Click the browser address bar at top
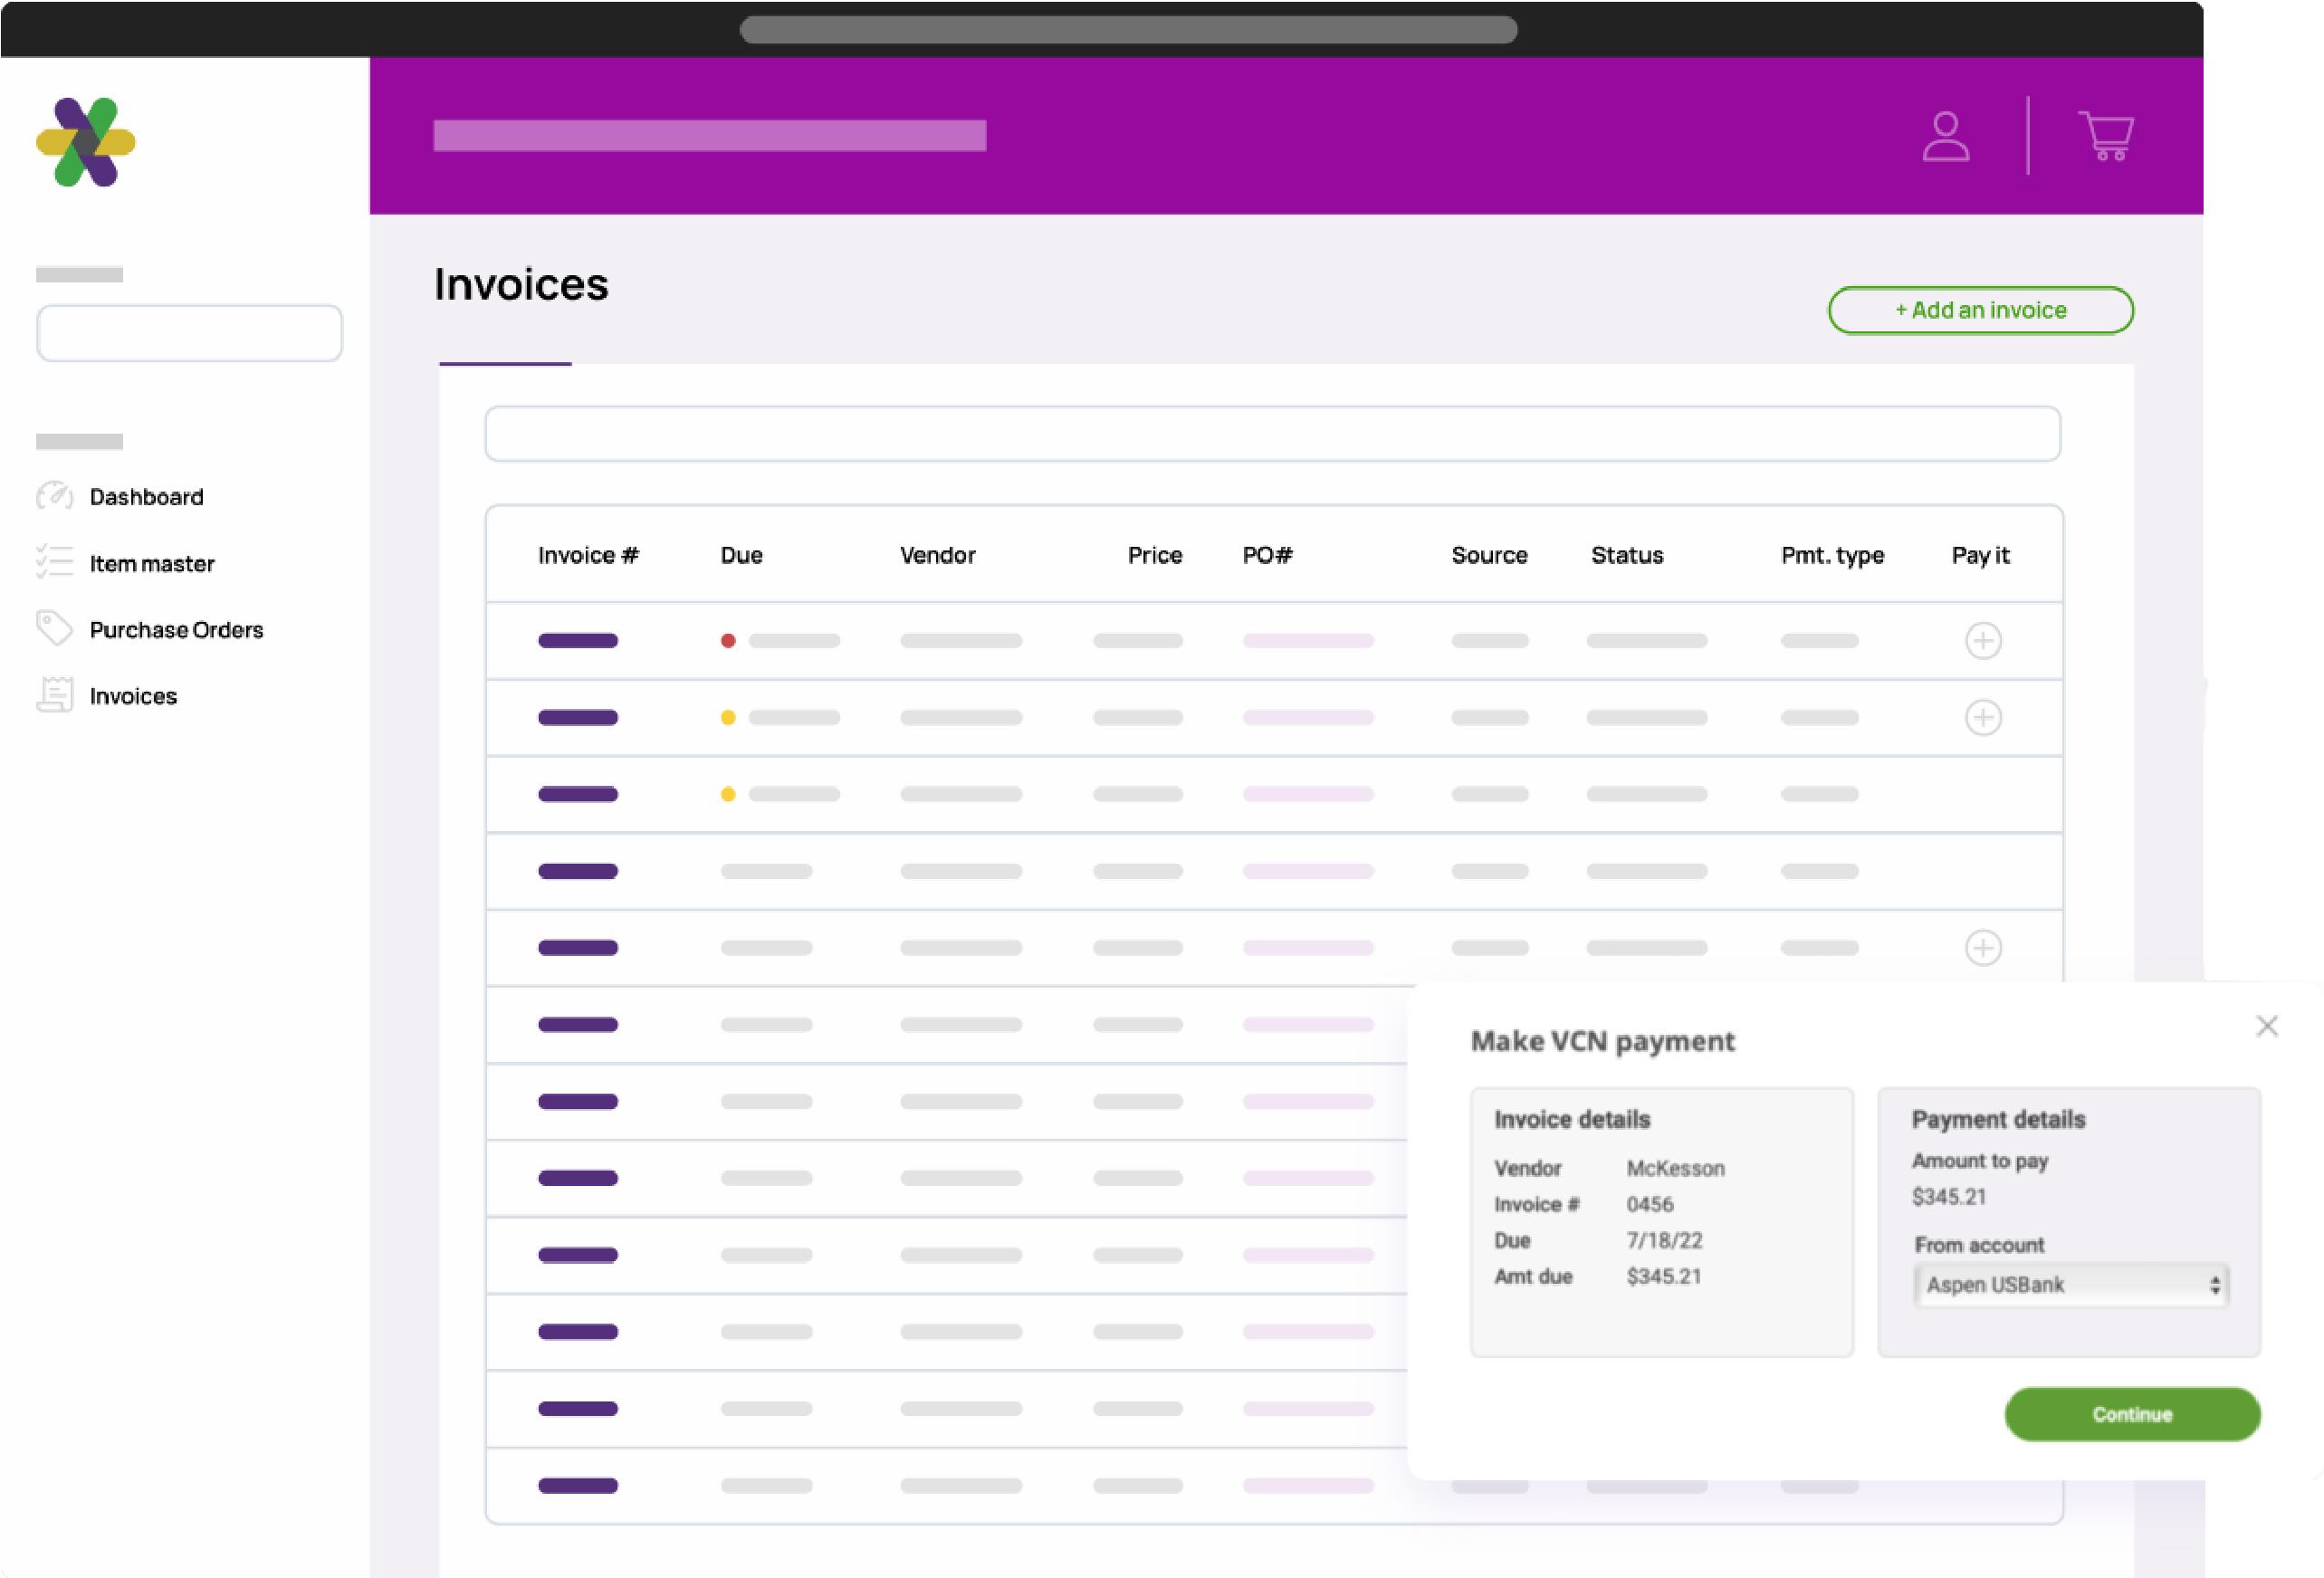Screen dimensions: 2324x1578 tap(1128, 30)
